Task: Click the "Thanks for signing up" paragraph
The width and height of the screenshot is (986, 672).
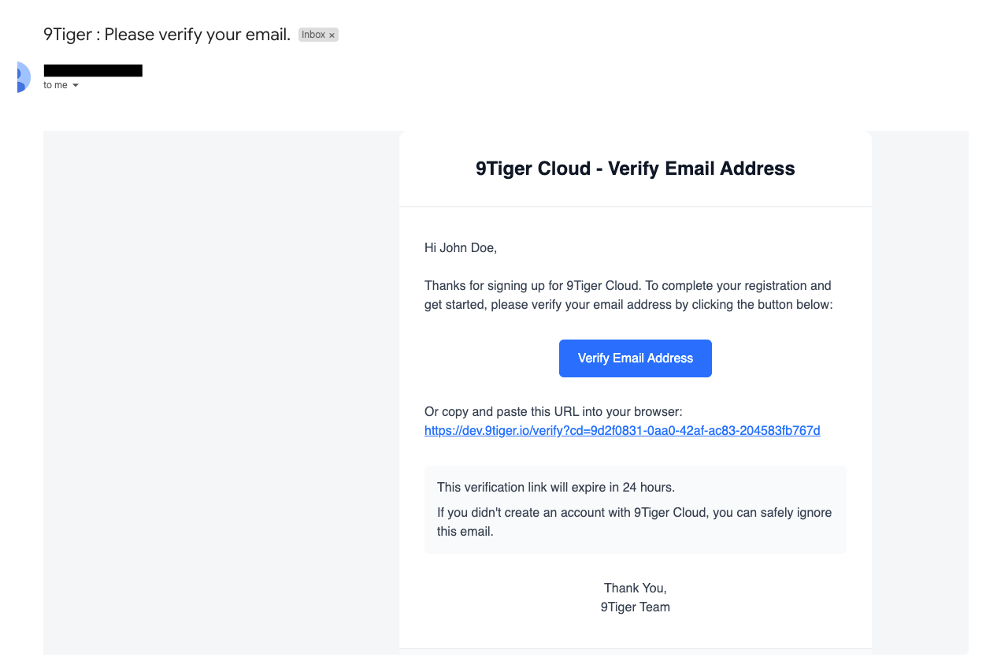Action: [x=627, y=286]
